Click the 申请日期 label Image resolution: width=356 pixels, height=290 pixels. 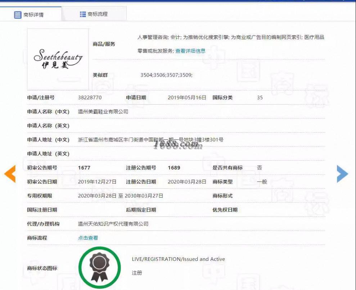click(136, 97)
